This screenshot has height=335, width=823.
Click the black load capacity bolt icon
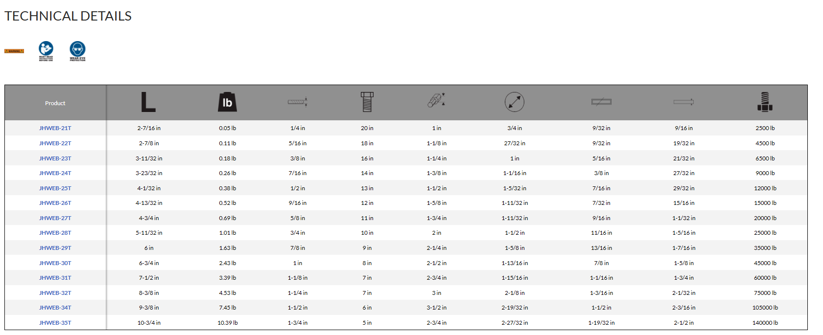coord(765,102)
